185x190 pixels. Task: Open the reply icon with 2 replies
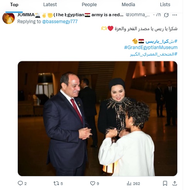(x=20, y=183)
